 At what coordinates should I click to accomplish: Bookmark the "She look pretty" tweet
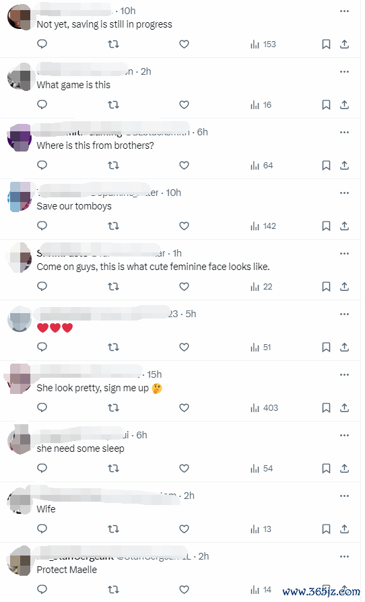[326, 408]
